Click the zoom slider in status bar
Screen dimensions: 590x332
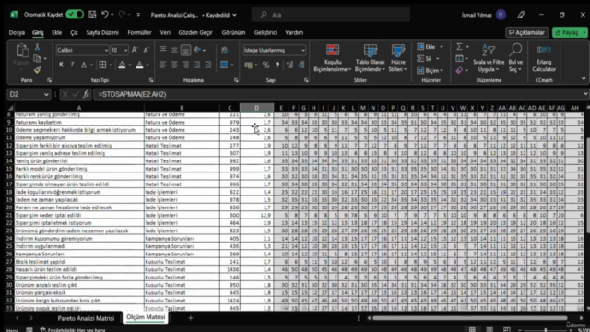[545, 330]
